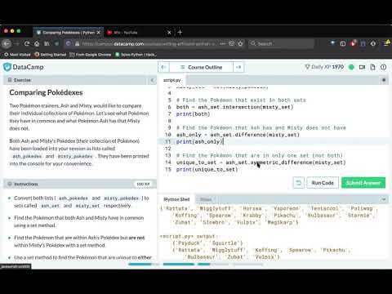392x294 pixels.
Task: Click the tracking protection shield icon
Action: click(69, 43)
